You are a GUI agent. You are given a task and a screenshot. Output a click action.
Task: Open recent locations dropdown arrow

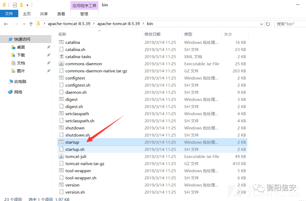(24, 24)
